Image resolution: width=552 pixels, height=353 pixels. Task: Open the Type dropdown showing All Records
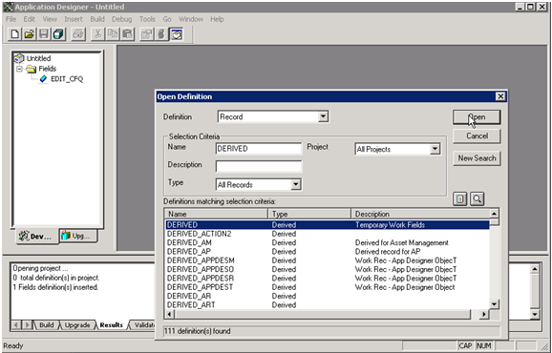tap(296, 184)
